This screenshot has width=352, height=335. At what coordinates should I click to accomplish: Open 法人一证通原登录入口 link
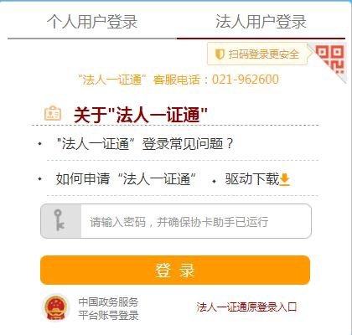246,307
